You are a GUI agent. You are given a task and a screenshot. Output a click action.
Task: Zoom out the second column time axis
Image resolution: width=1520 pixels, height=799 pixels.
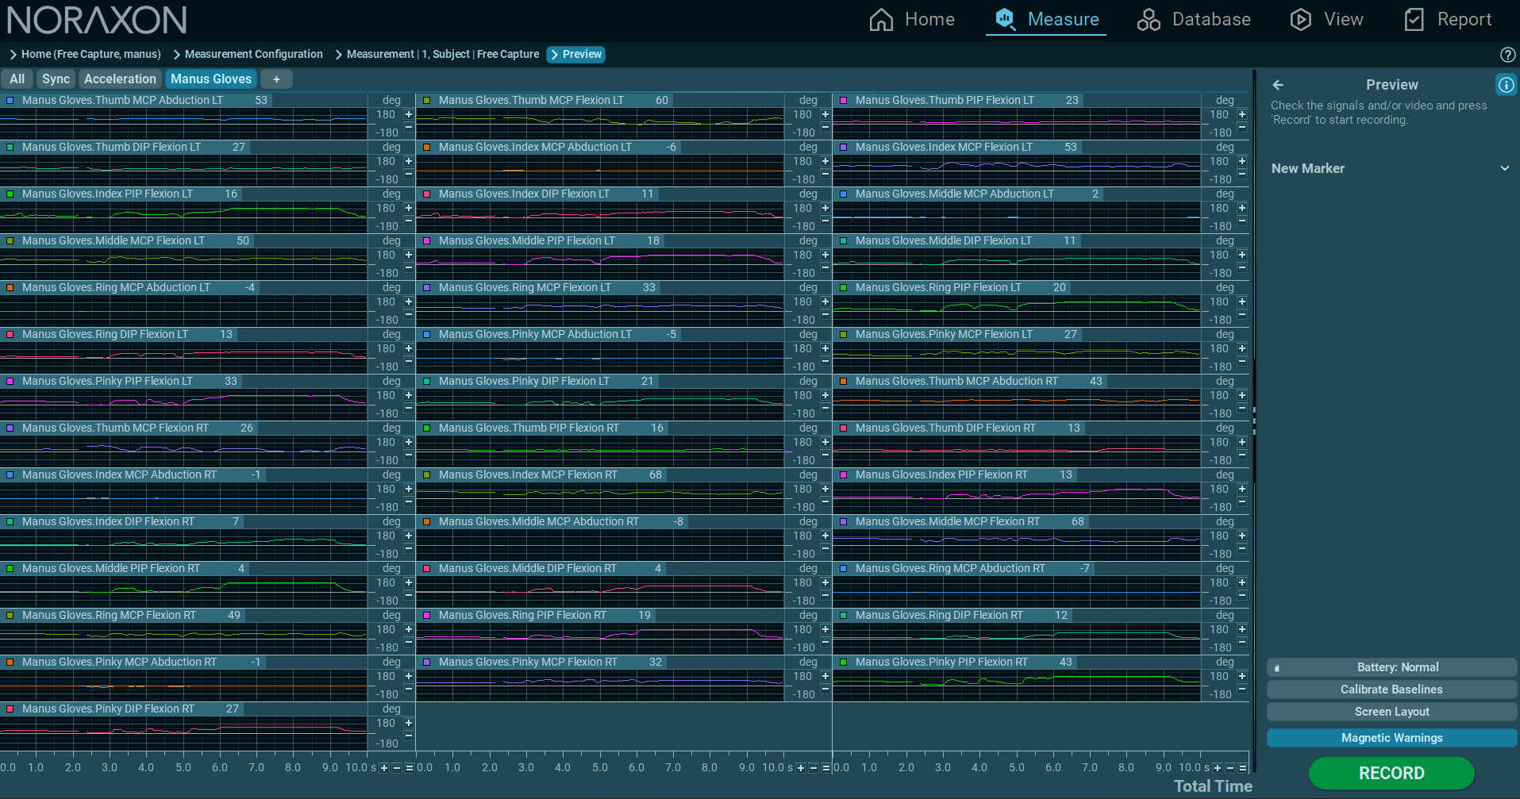tap(814, 768)
